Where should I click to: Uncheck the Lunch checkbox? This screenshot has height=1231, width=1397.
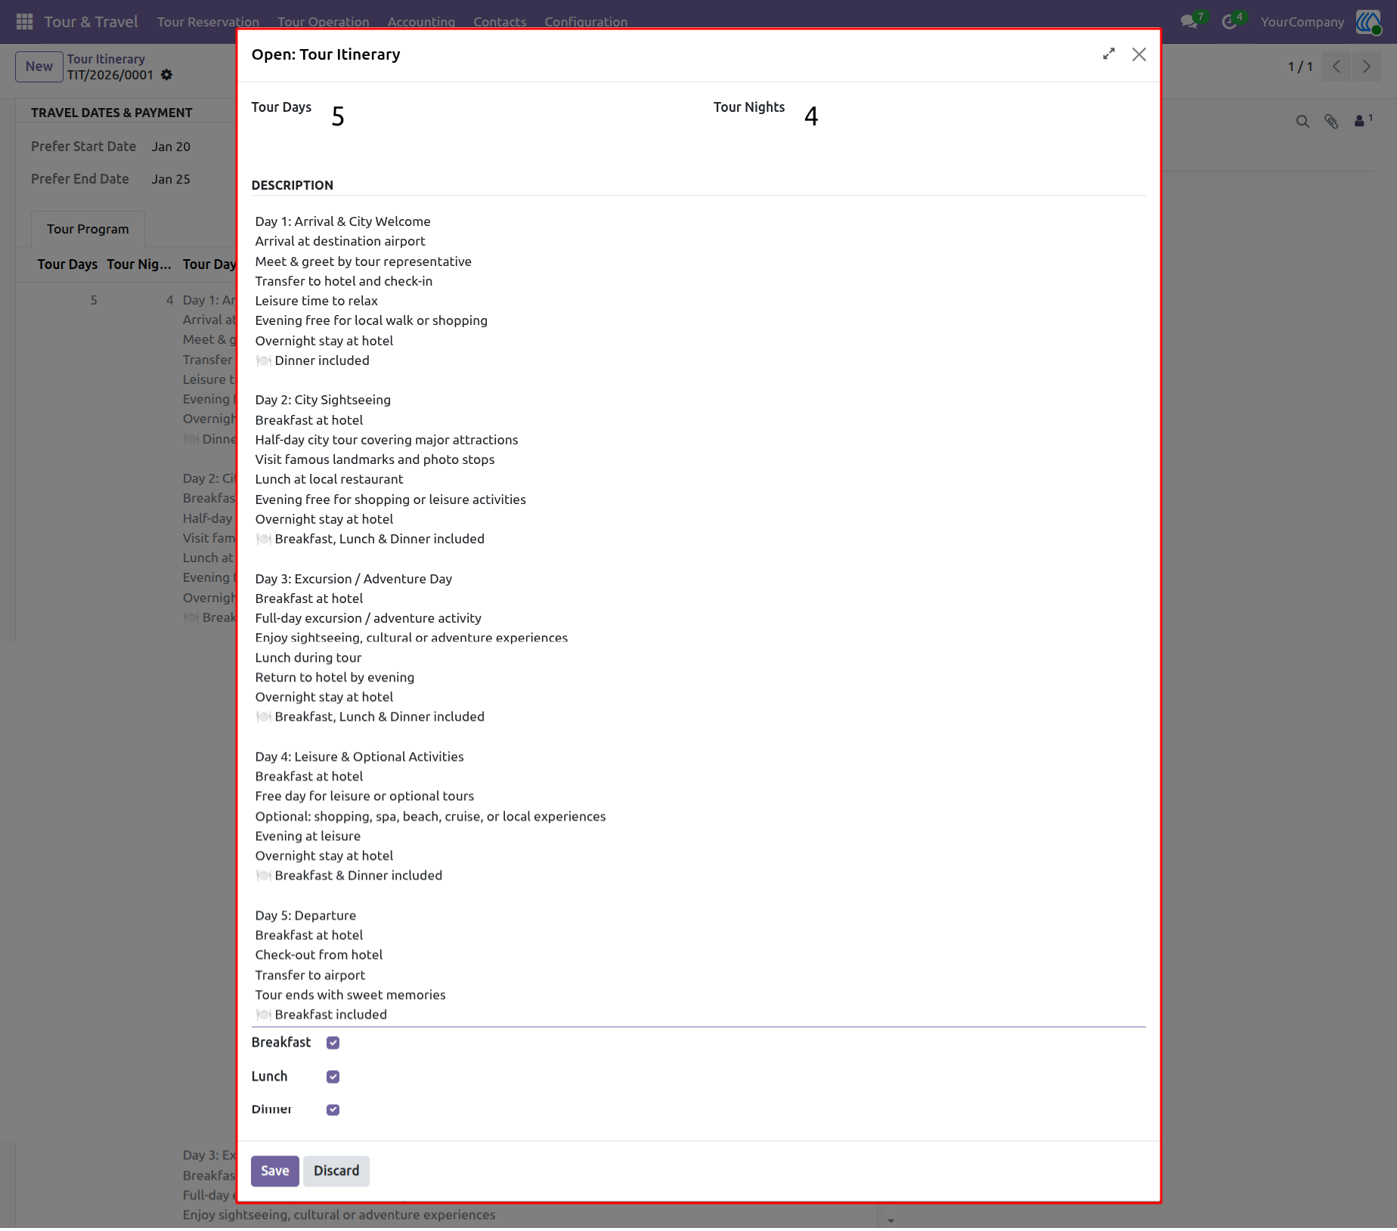[x=333, y=1077]
